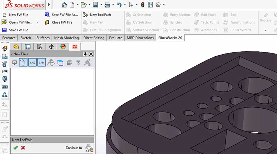Cancel New ToolPath with red X
Image resolution: width=277 pixels, height=154 pixels.
(x=23, y=148)
